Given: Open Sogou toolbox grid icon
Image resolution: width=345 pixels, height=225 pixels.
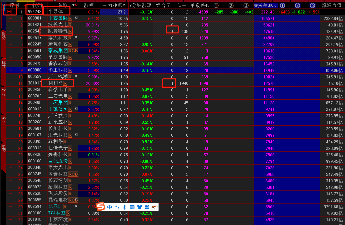Looking at the screenshot, I should (x=147, y=207).
